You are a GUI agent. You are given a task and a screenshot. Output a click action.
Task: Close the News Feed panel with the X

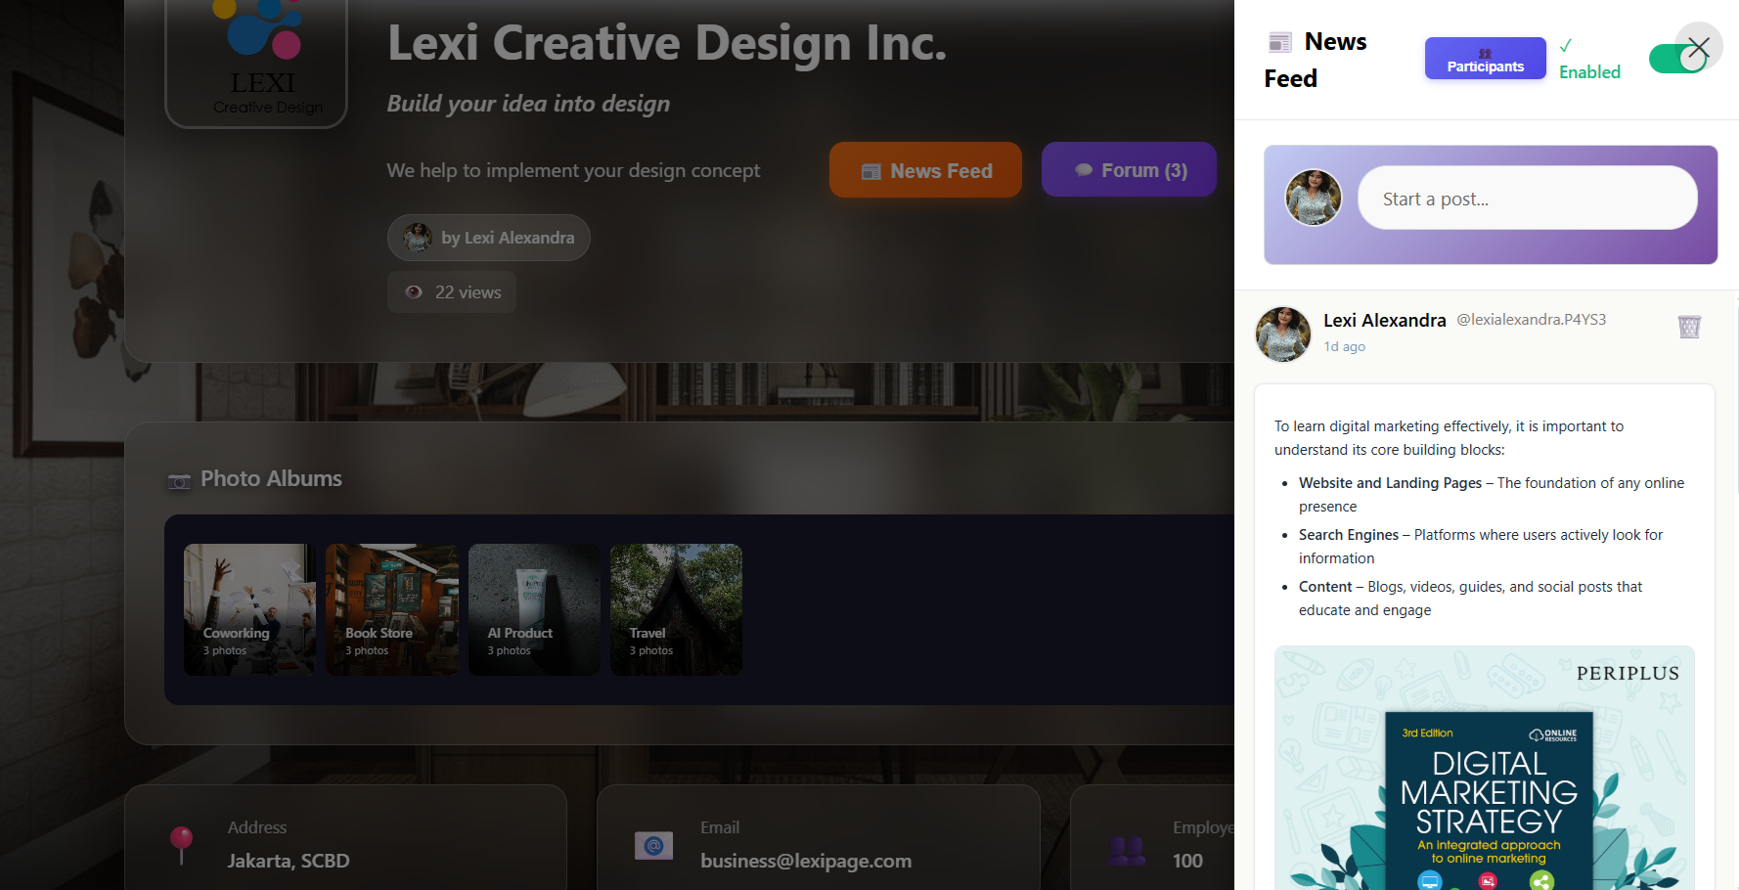(x=1698, y=46)
